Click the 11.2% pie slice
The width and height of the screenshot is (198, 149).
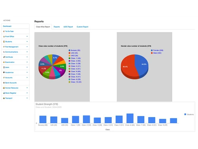point(43,69)
